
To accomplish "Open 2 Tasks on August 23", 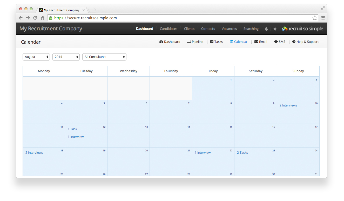I will click(242, 153).
